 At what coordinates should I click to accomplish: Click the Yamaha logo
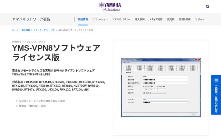pyautogui.click(x=110, y=7)
